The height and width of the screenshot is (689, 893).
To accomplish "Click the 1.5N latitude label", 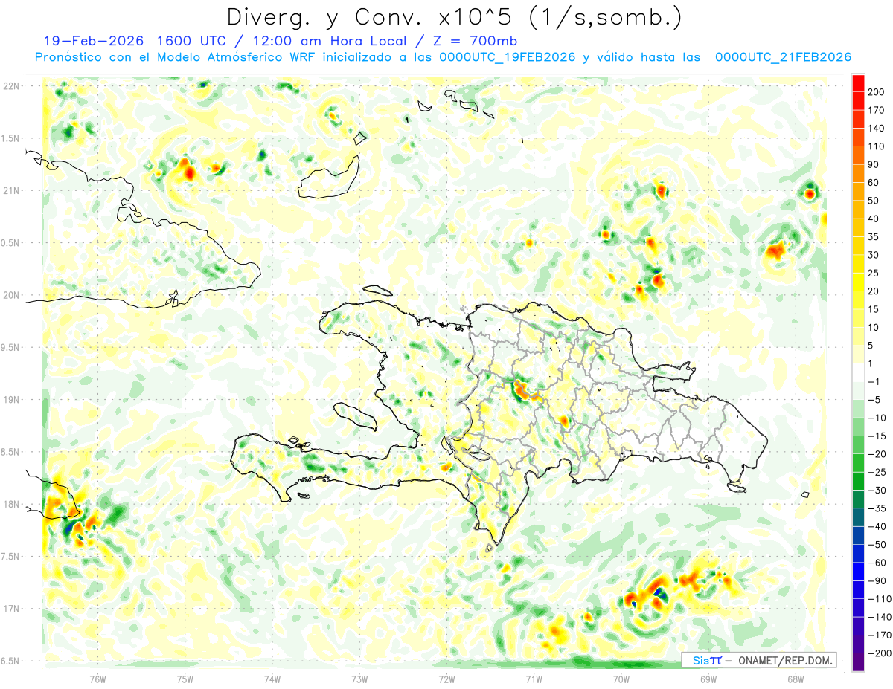I will pyautogui.click(x=10, y=138).
